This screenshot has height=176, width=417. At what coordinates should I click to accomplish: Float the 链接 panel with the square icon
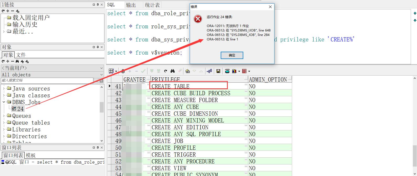click(x=94, y=4)
